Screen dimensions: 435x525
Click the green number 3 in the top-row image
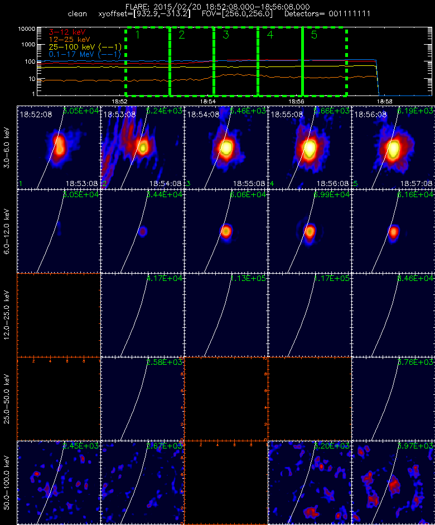click(x=188, y=184)
